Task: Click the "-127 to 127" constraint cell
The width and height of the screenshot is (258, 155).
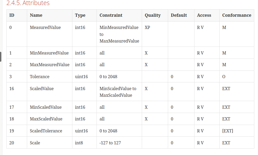Action: click(110, 143)
